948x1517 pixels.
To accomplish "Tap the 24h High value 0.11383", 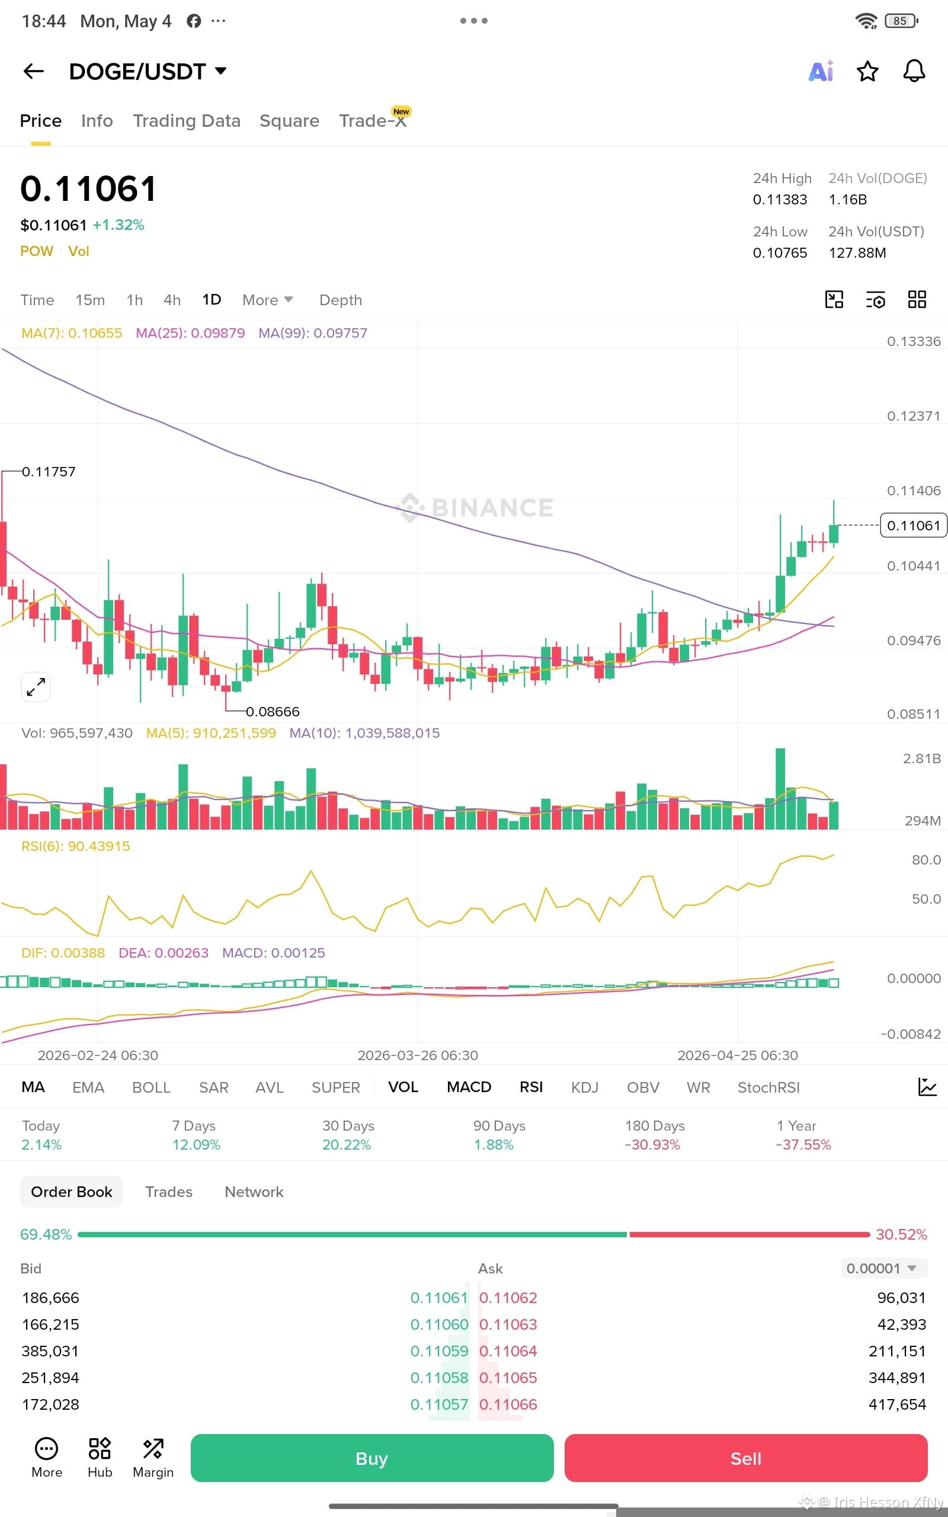I will pos(780,199).
